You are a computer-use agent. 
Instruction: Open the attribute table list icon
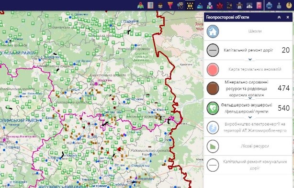click(150, 5)
